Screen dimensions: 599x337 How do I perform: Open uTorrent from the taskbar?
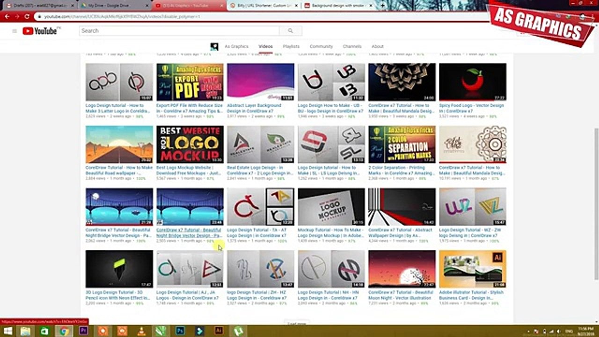pos(238,331)
